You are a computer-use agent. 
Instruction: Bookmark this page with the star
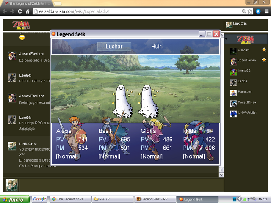tap(249, 11)
